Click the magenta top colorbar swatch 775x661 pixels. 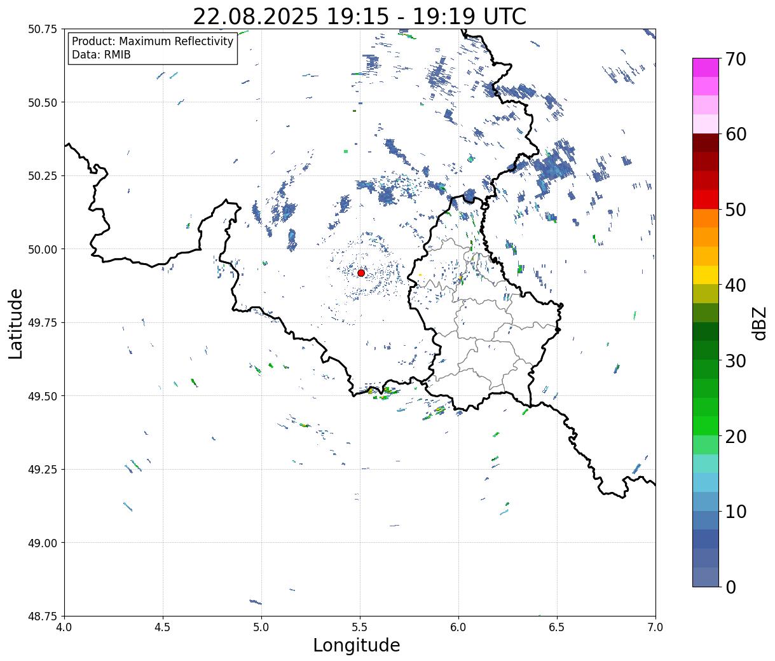(706, 67)
